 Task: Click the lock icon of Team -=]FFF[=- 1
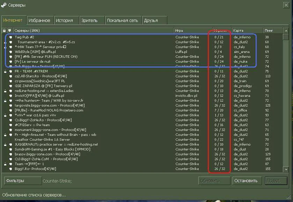[x=5, y=164]
